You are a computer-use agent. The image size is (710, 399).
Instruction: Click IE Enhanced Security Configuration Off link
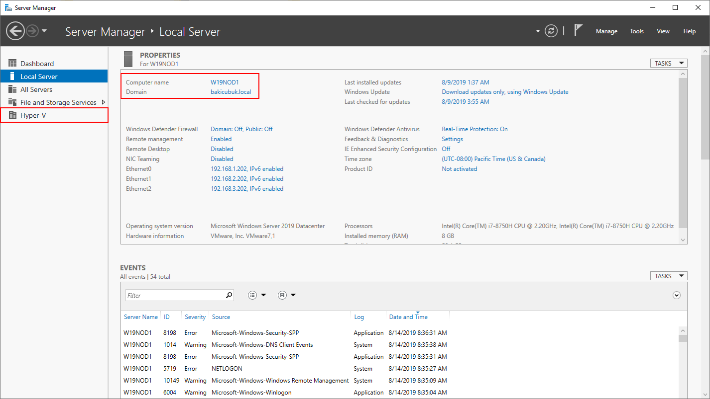(446, 149)
